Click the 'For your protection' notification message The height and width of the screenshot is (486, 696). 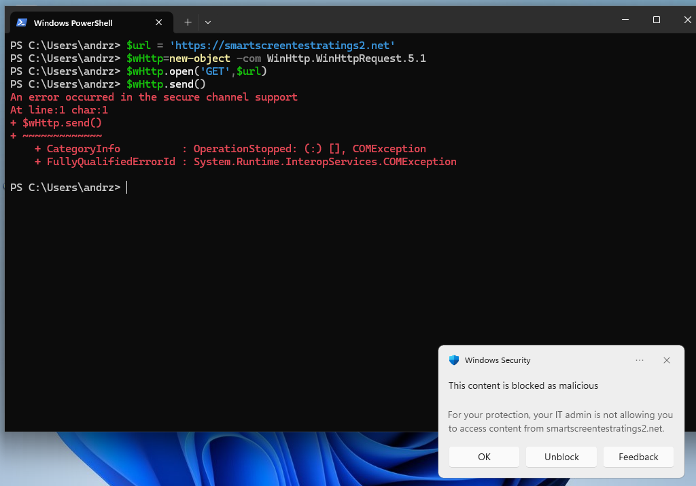click(x=560, y=421)
